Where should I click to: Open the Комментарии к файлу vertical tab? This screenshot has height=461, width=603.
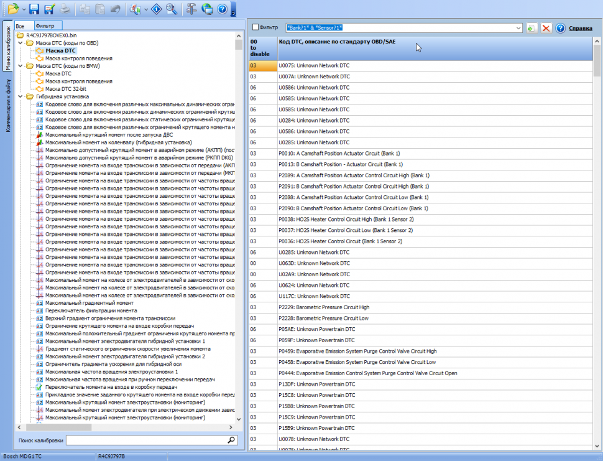pos(7,109)
